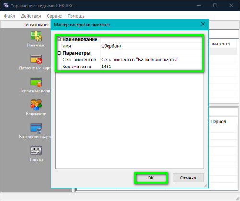The image size is (240, 201).
Task: Click the Отмена cancel button
Action: [x=188, y=178]
